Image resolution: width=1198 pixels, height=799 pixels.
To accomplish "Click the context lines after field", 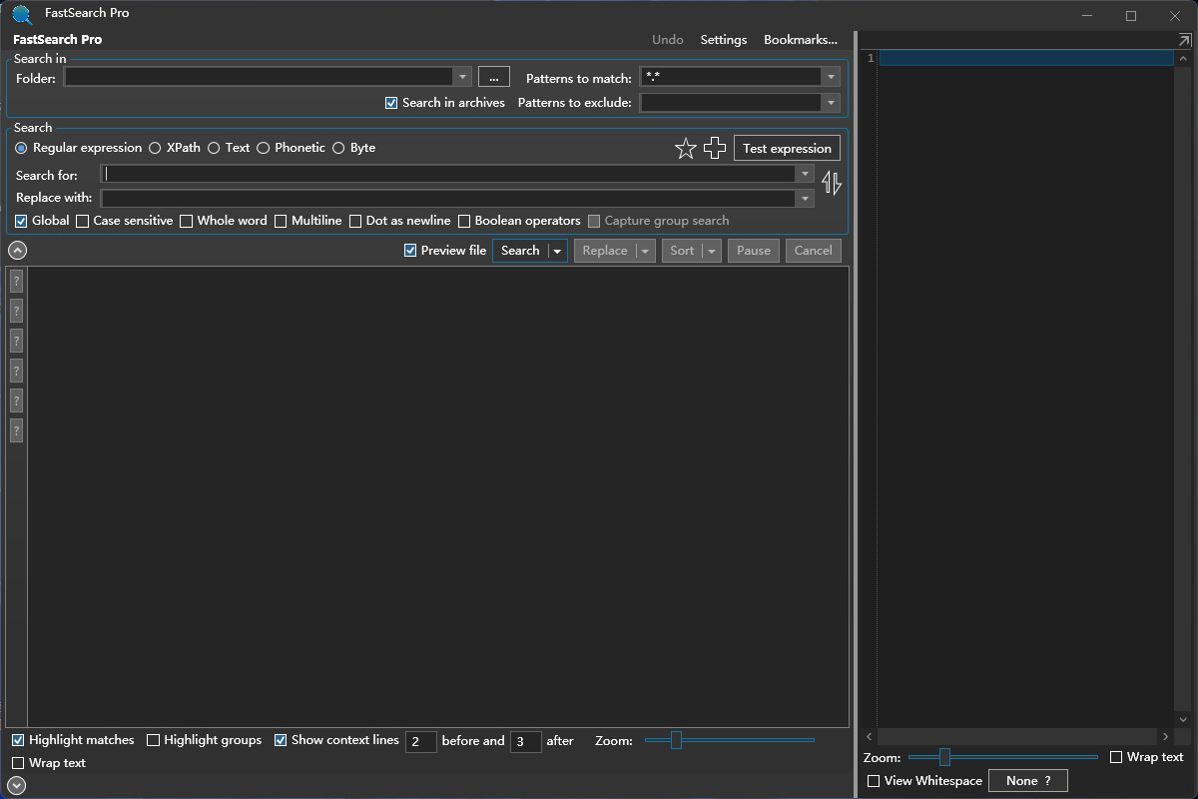I will click(526, 741).
